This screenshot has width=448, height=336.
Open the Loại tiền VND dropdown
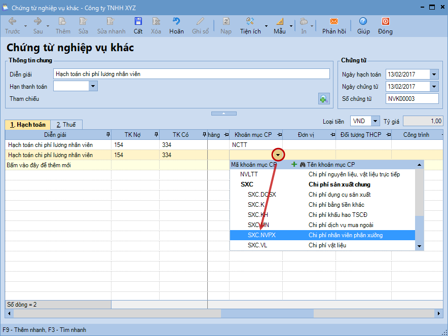point(375,121)
